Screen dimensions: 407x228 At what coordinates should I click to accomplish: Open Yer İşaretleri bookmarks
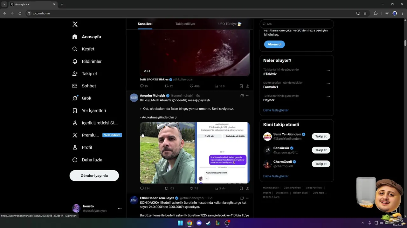89,111
